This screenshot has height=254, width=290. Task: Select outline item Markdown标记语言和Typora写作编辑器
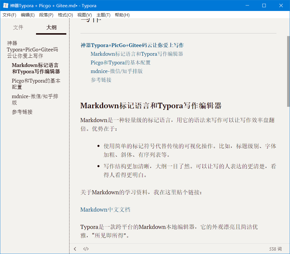point(36,68)
